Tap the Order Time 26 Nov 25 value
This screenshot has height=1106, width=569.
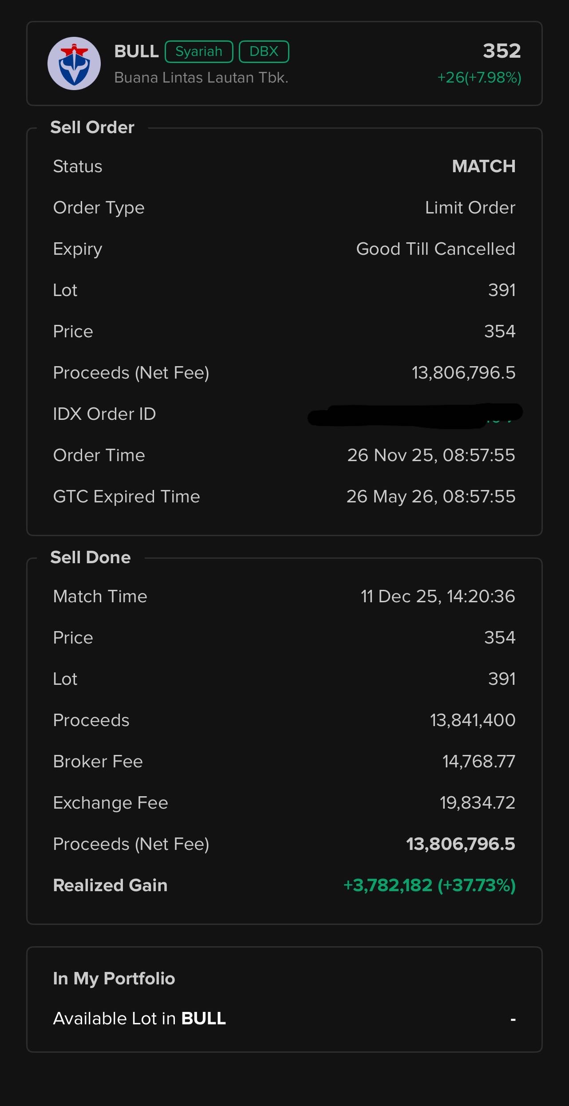(x=431, y=455)
